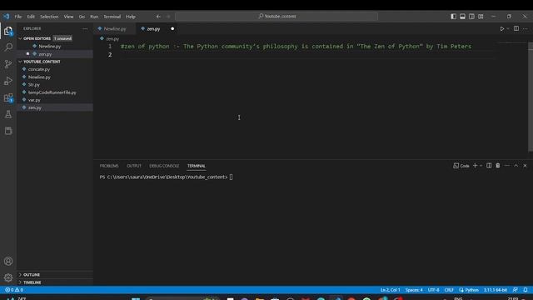Switch to the Problems panel tab
Viewport: 533px width, 300px height.
[x=109, y=166]
